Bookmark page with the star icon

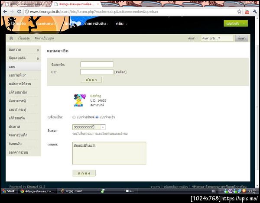point(239,12)
